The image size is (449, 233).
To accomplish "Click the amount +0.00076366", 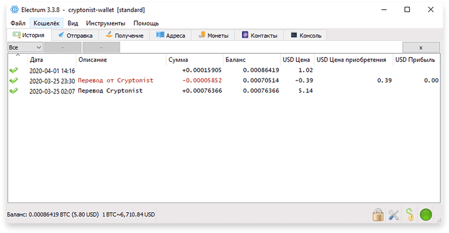I will point(202,91).
